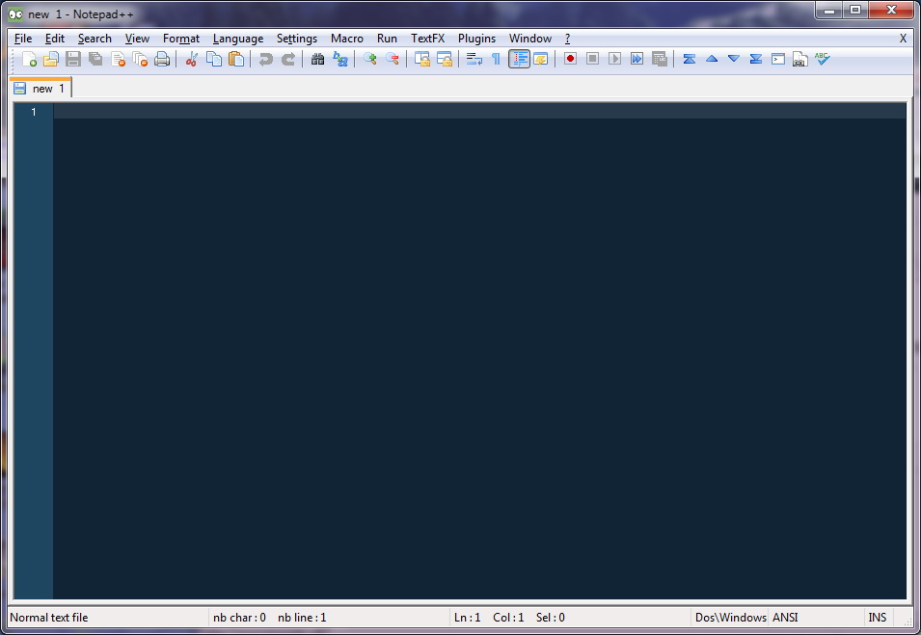
Task: Click 'nb line : 1' status entry
Action: click(x=302, y=618)
